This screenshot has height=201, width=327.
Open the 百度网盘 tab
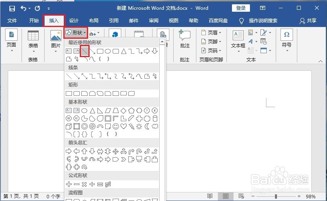coord(218,20)
